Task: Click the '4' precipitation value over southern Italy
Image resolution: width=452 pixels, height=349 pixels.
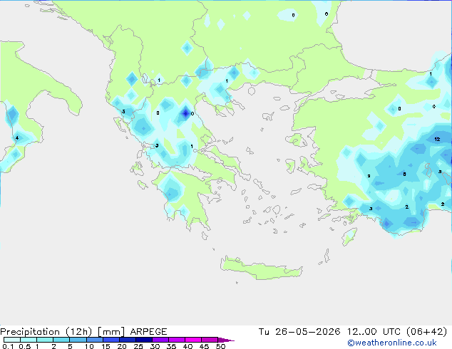Action: (17, 137)
